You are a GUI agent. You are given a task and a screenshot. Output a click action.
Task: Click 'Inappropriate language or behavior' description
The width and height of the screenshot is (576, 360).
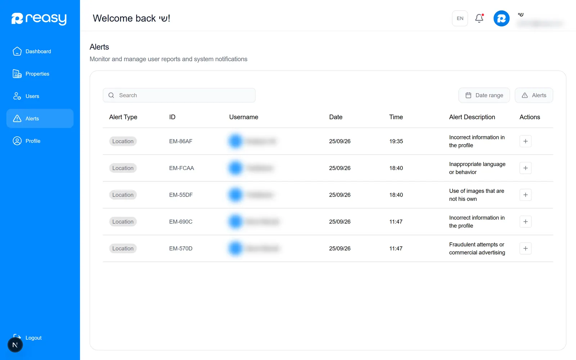477,168
